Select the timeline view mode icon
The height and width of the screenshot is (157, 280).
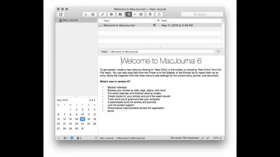coord(135,14)
